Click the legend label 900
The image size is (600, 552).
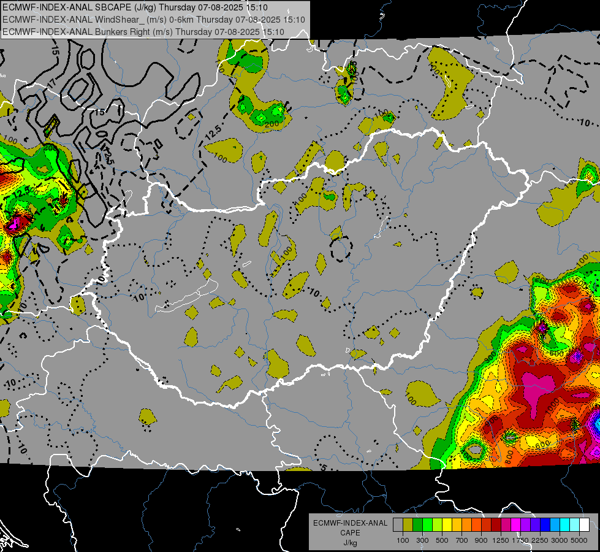[x=481, y=540]
